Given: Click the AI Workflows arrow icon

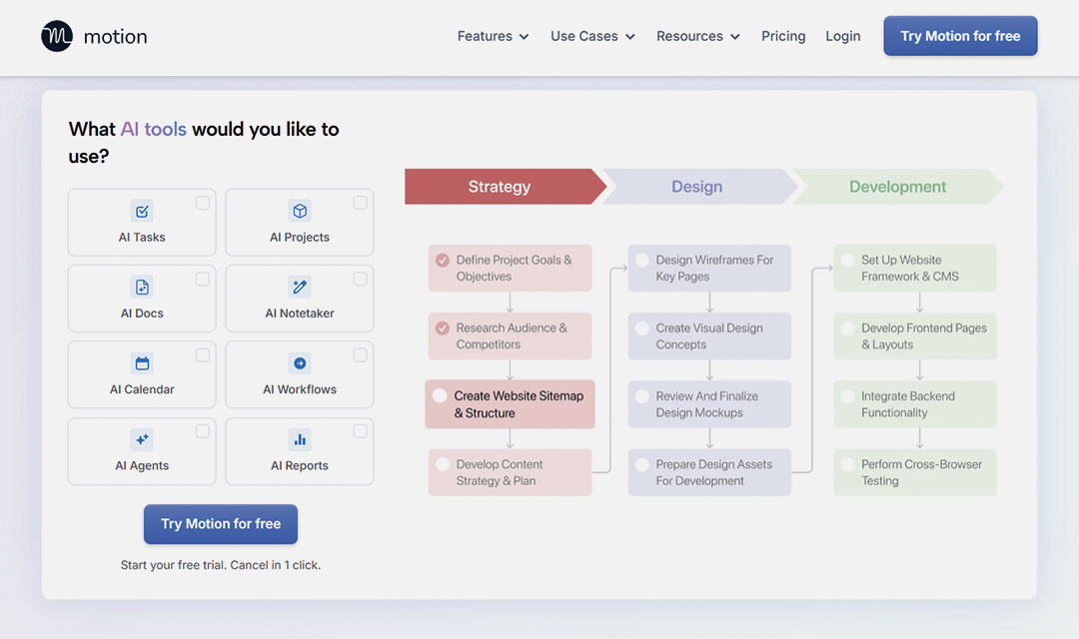Looking at the screenshot, I should [300, 363].
